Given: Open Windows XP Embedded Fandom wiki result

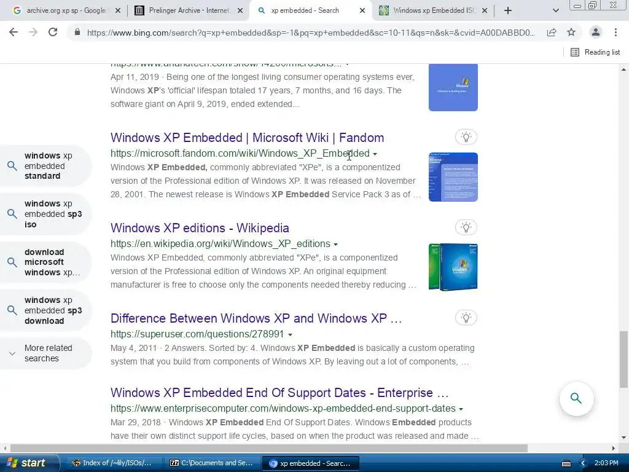Looking at the screenshot, I should tap(247, 138).
